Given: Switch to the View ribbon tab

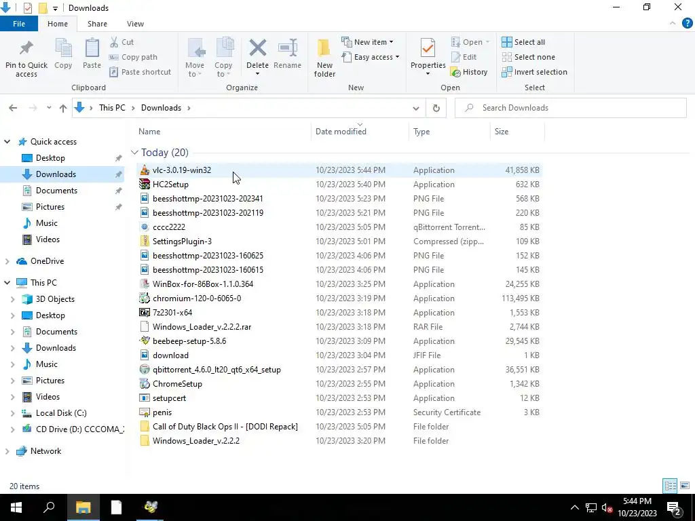Looking at the screenshot, I should click(x=135, y=24).
